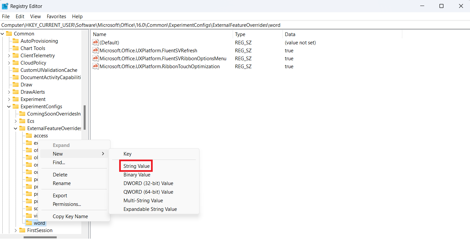Viewport: 470px width, 240px height.
Task: Collapse the ExperimentConfigs tree node
Action: [9, 107]
